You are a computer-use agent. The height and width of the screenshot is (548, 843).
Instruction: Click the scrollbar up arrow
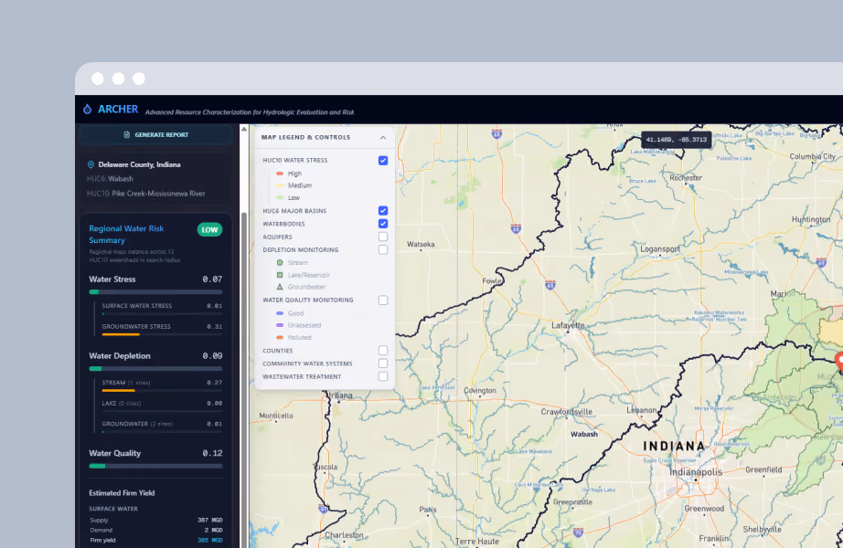pos(244,130)
